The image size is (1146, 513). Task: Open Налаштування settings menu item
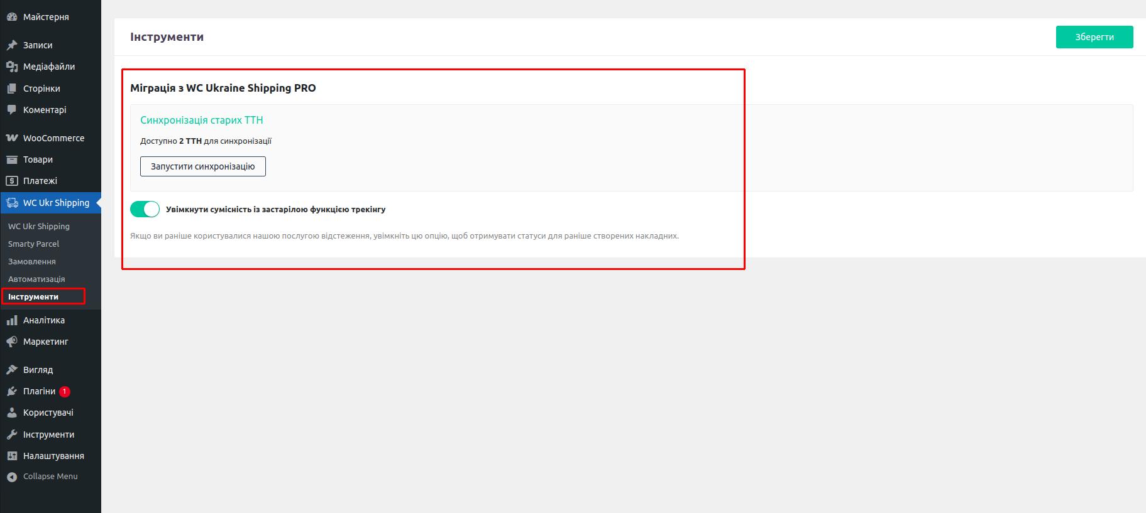(53, 456)
